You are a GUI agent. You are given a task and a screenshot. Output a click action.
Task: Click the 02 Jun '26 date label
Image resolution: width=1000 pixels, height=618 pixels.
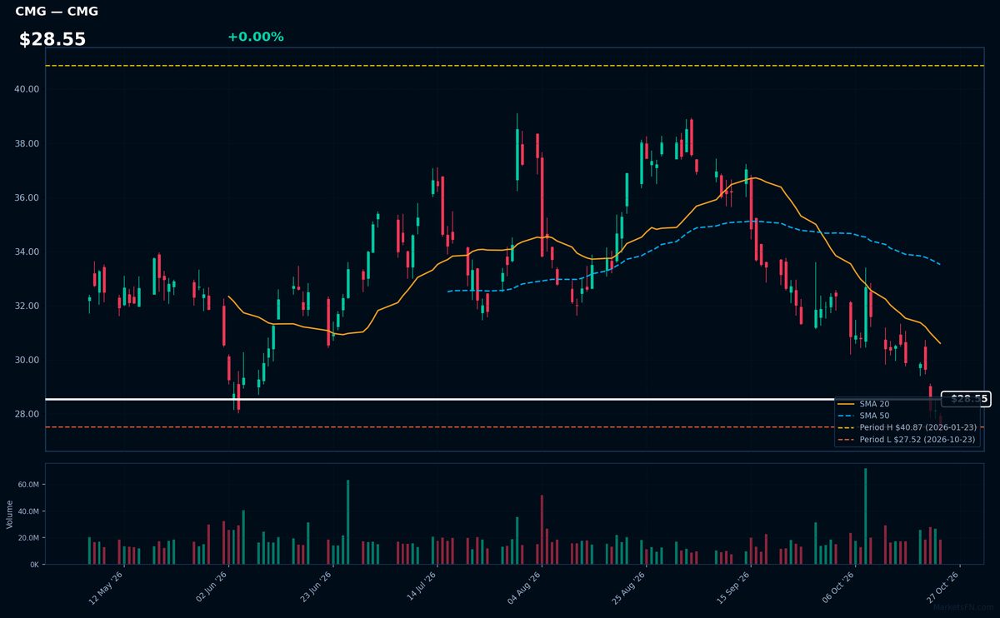coord(211,586)
